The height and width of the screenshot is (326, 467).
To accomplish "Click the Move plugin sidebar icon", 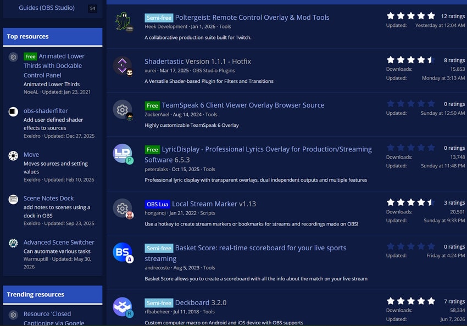I will point(13,155).
